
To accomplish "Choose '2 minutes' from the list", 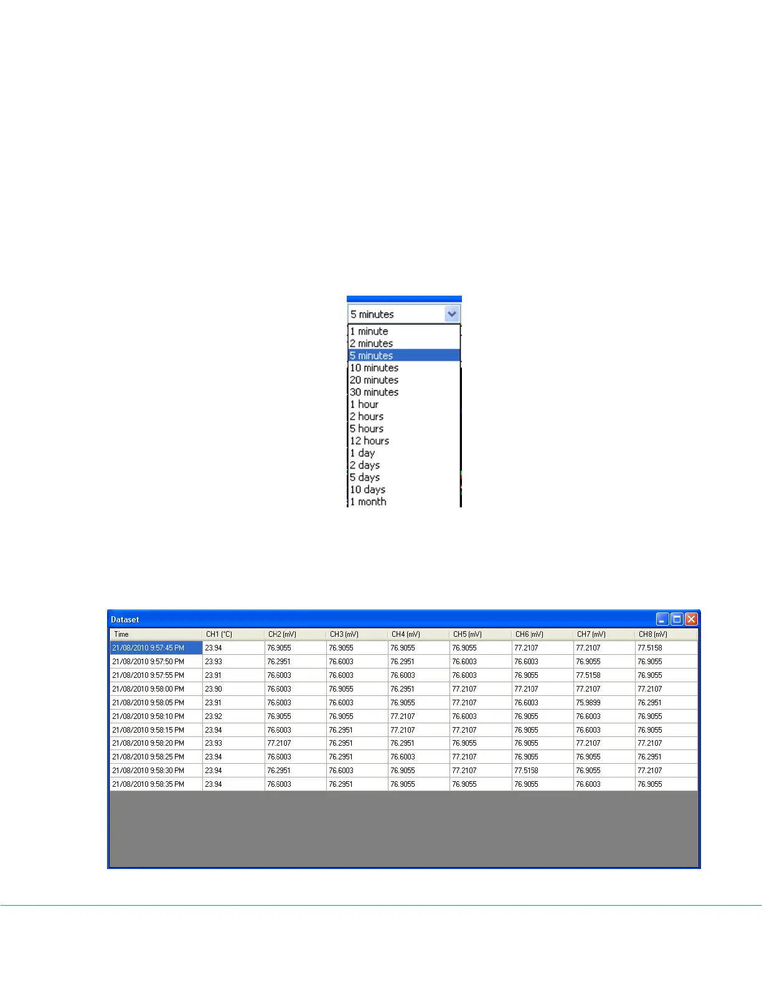I will click(x=403, y=344).
